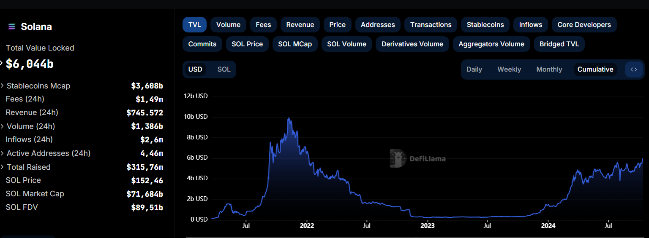The image size is (649, 238).
Task: Click the $1,49m fees value
Action: click(x=149, y=99)
